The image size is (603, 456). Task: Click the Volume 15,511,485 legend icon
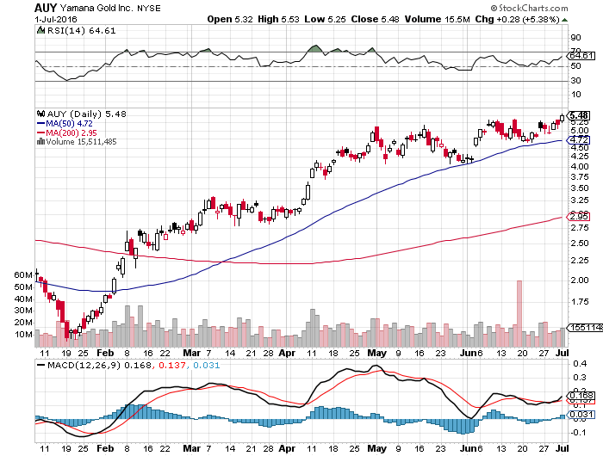click(40, 141)
